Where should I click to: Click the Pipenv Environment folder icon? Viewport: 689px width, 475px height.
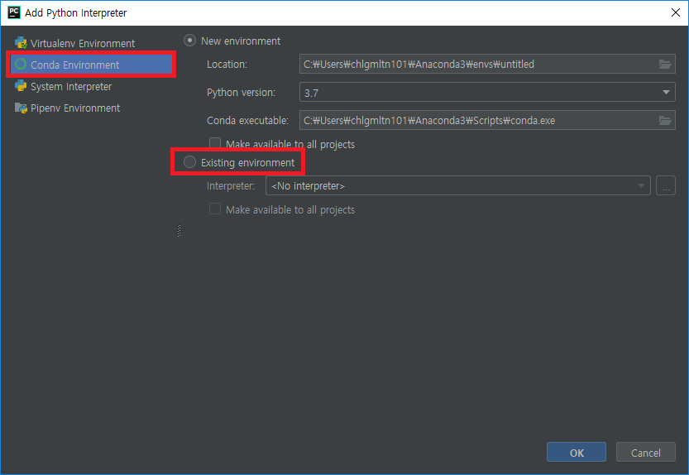tap(21, 108)
